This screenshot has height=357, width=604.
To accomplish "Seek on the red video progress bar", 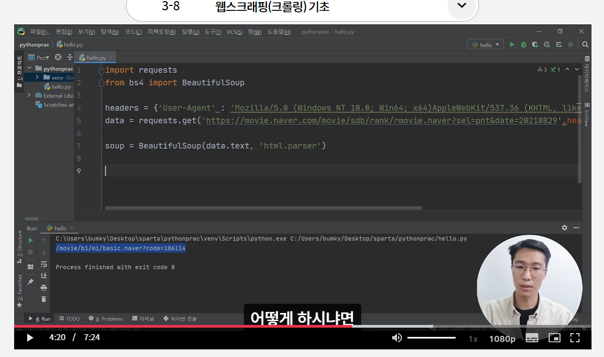I will [303, 326].
